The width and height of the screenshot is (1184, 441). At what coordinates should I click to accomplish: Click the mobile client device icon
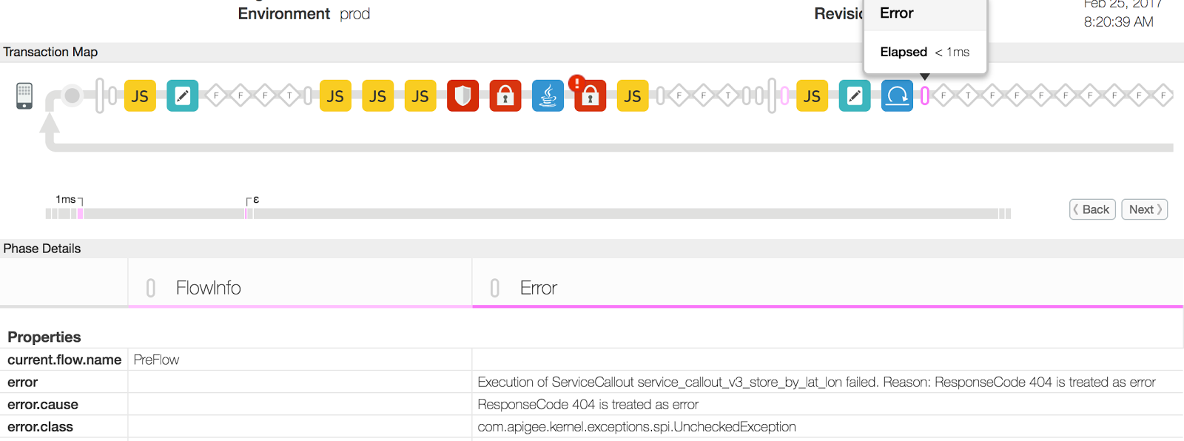[24, 96]
